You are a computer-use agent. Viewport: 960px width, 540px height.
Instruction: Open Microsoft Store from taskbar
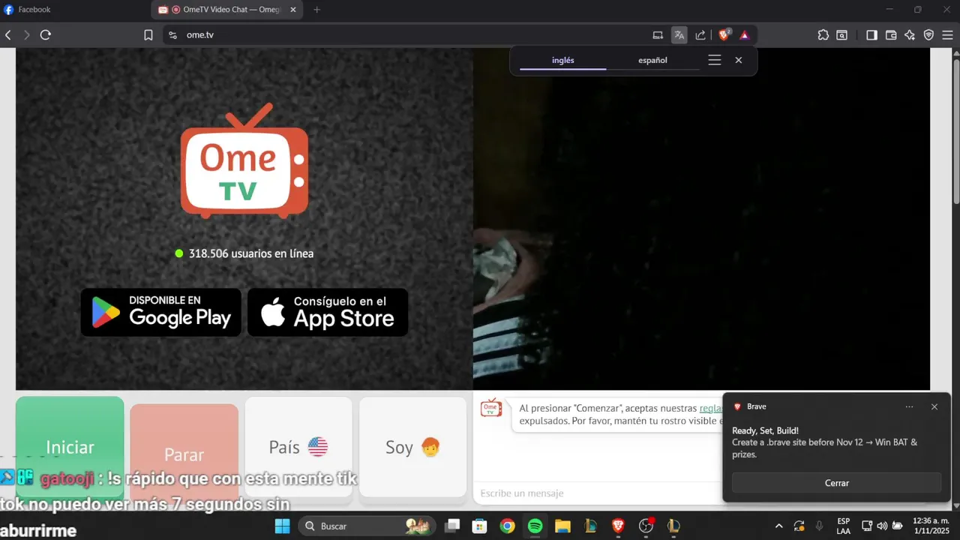(479, 526)
